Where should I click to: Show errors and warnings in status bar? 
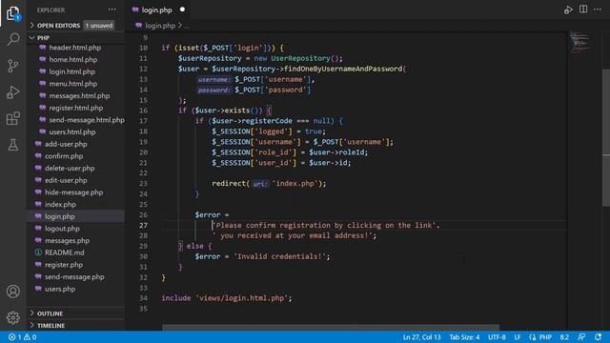pyautogui.click(x=23, y=337)
